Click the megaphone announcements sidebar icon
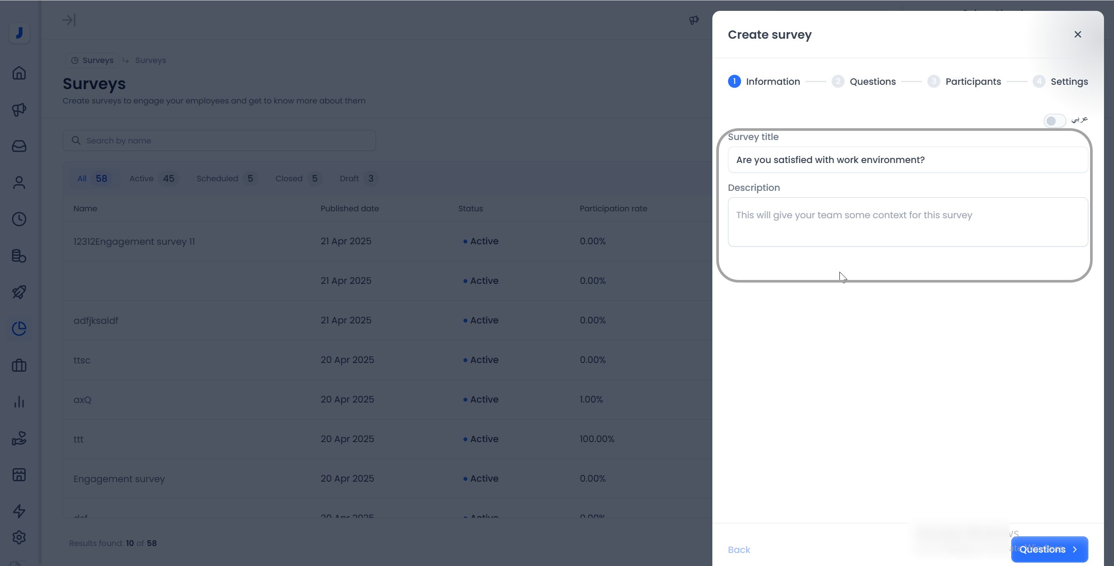Screen dimensions: 1114x566 [x=19, y=110]
